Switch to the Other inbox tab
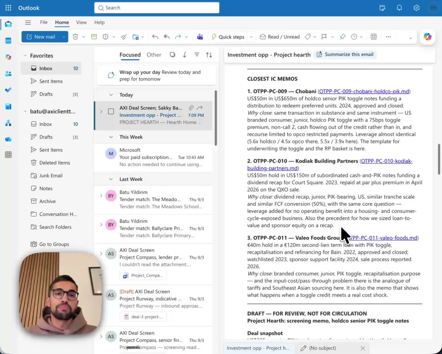The height and width of the screenshot is (354, 442). coord(154,55)
